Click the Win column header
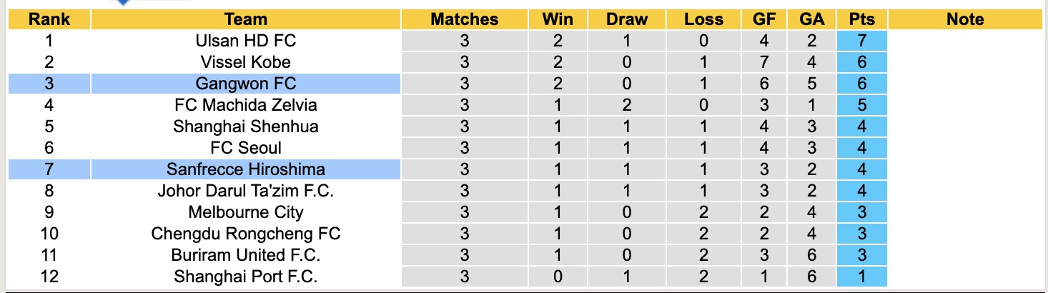The width and height of the screenshot is (1048, 293). tap(558, 20)
